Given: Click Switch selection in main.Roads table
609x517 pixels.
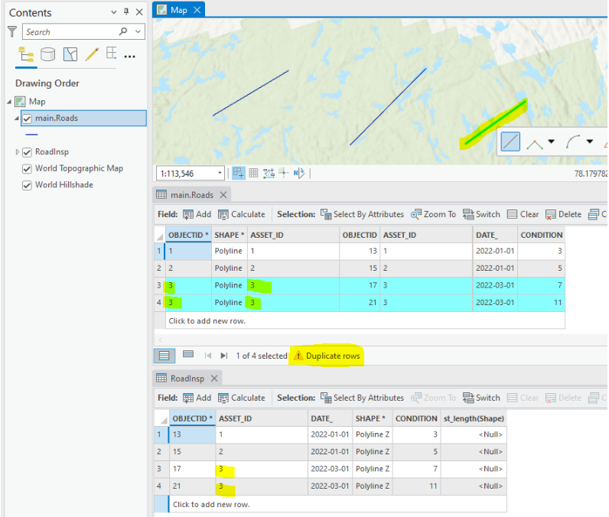Looking at the screenshot, I should coord(481,214).
